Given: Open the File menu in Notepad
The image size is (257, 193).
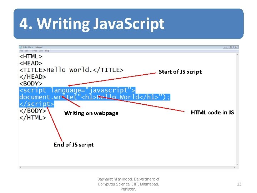Looking at the screenshot, I should click(21, 51).
